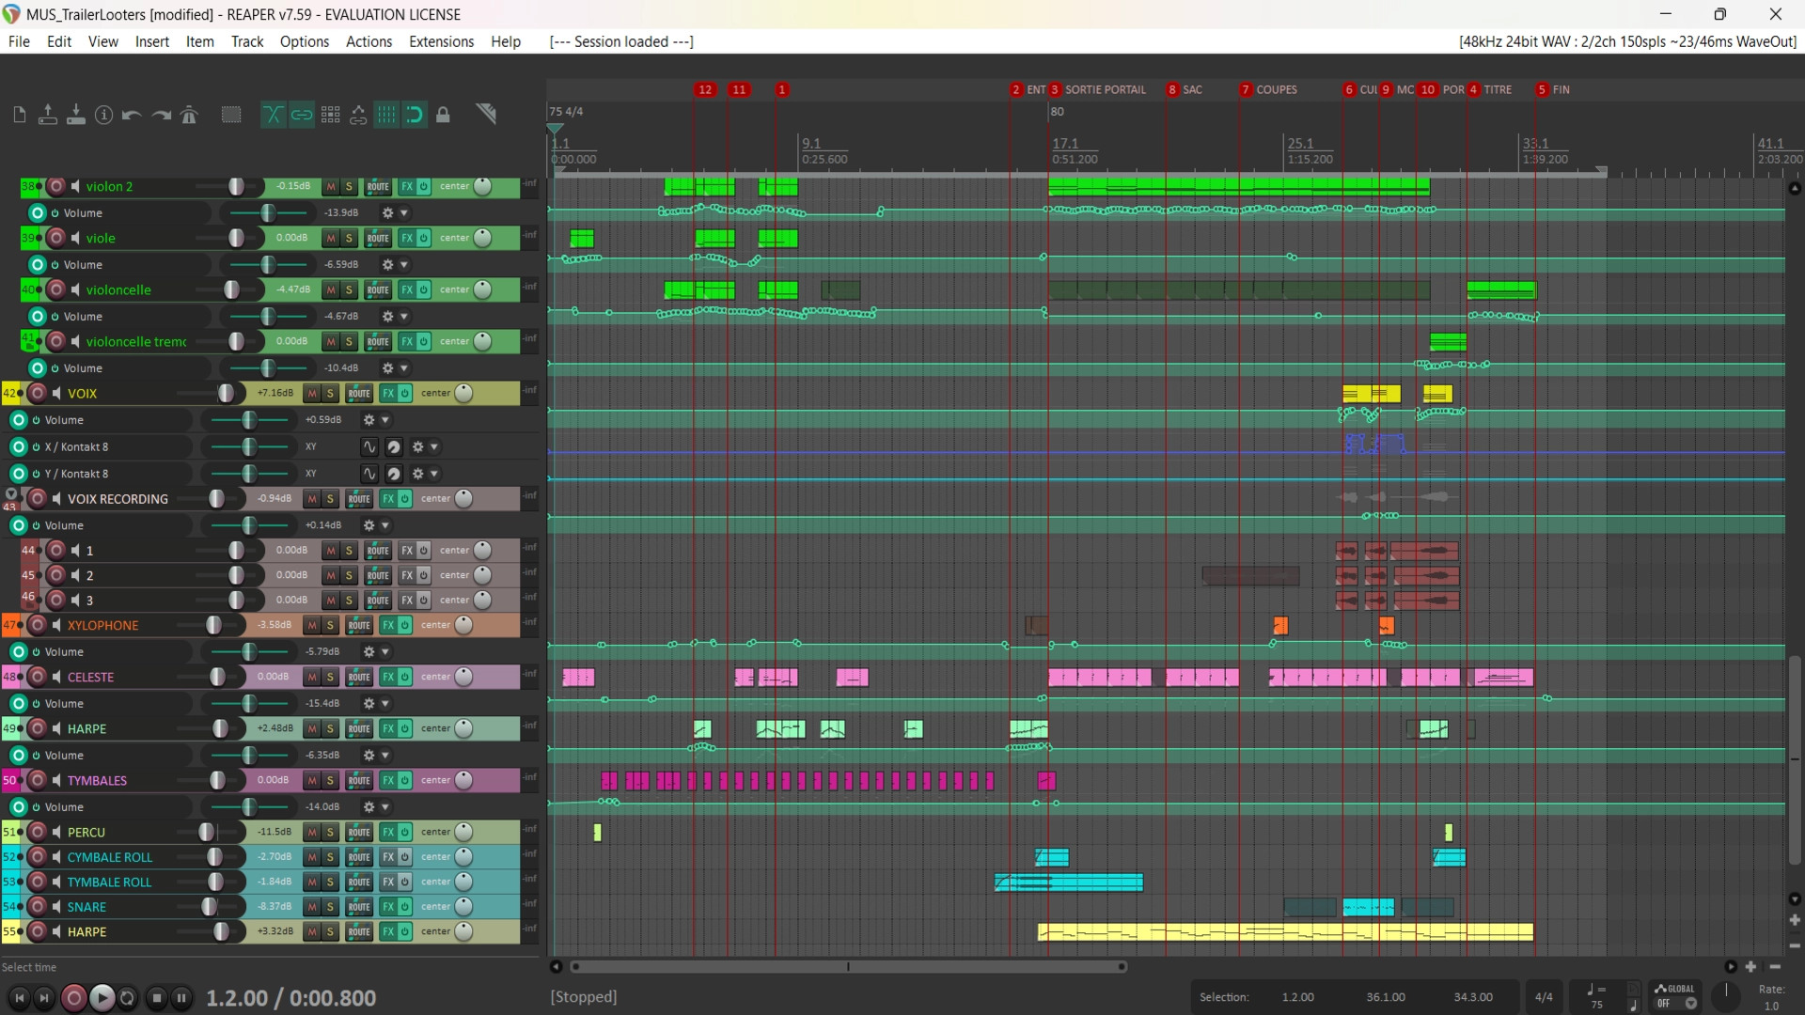Viewport: 1805px width, 1015px height.
Task: Toggle item grouping link icon
Action: click(301, 115)
